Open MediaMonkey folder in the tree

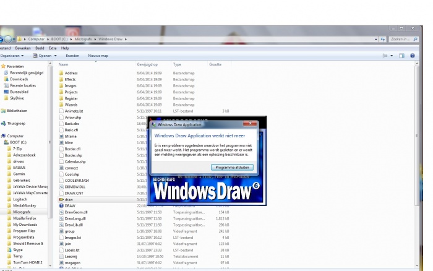[24, 206]
